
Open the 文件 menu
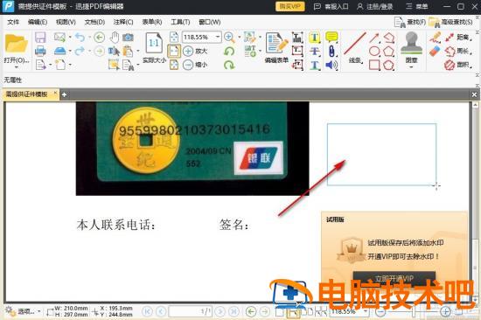point(13,22)
